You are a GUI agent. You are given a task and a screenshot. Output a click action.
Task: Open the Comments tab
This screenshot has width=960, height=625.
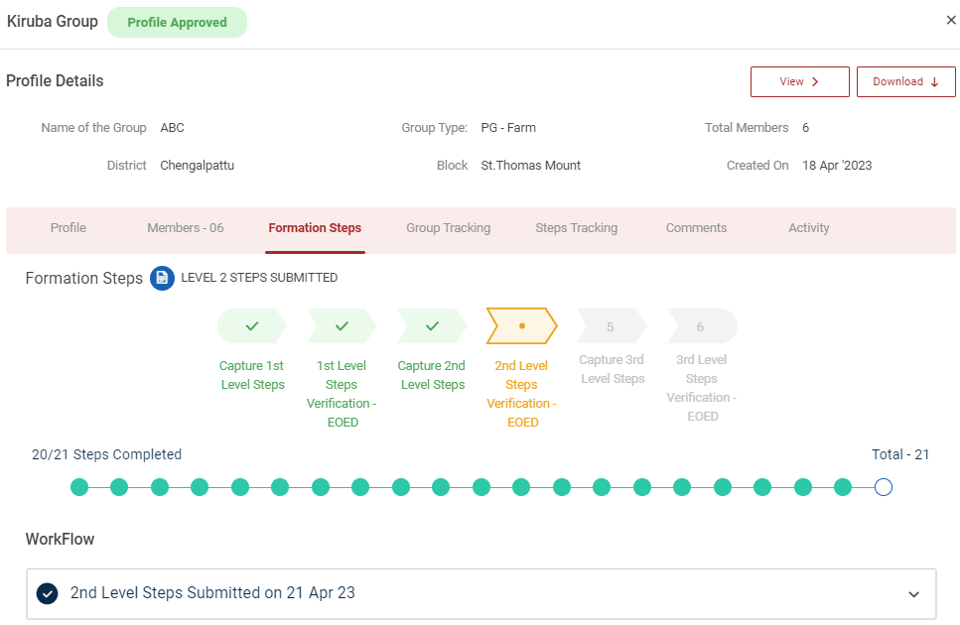[696, 228]
